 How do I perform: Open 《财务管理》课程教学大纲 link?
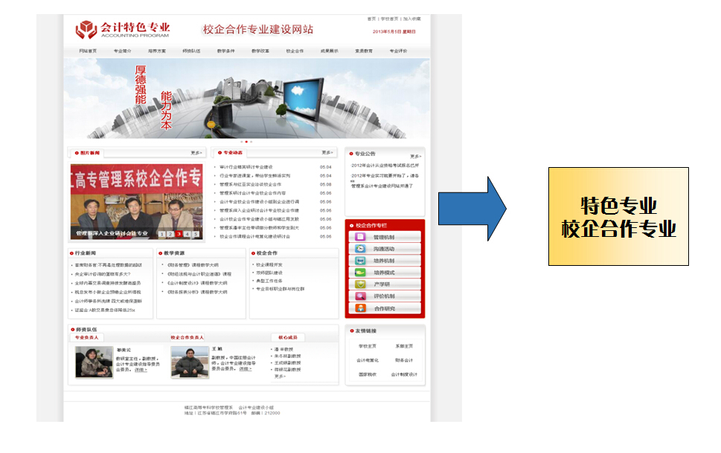pos(193,264)
